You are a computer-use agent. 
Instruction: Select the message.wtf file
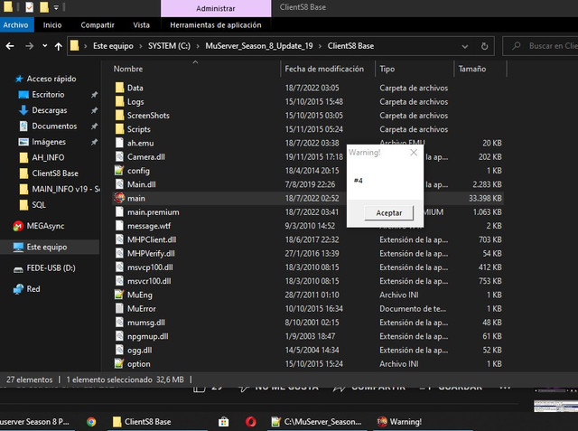(149, 226)
